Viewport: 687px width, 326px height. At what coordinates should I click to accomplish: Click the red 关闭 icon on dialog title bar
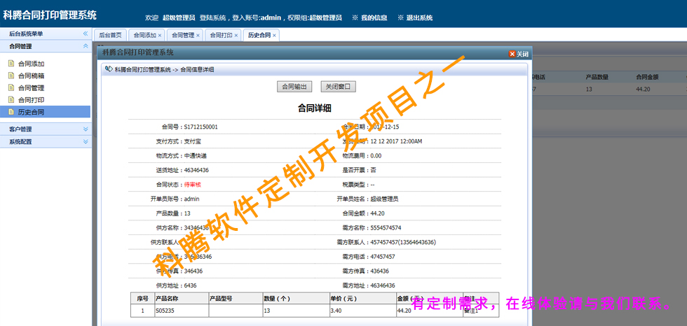[x=512, y=54]
